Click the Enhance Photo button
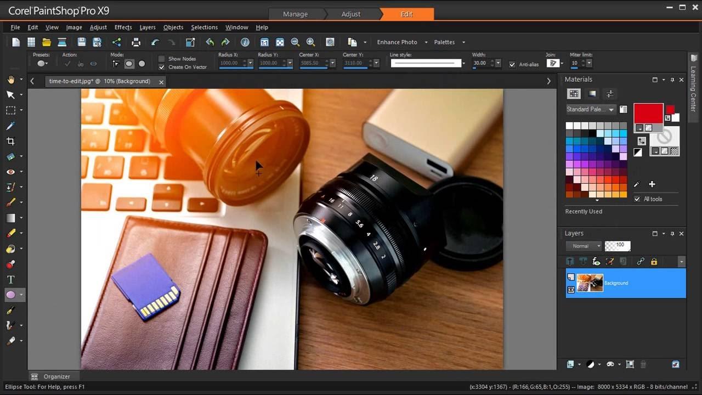Viewport: 702px width, 395px height. pyautogui.click(x=396, y=42)
